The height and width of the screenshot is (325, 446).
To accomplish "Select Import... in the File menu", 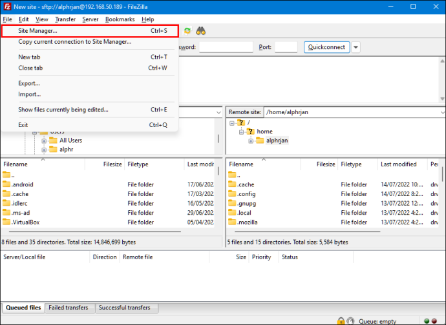I will [90, 94].
